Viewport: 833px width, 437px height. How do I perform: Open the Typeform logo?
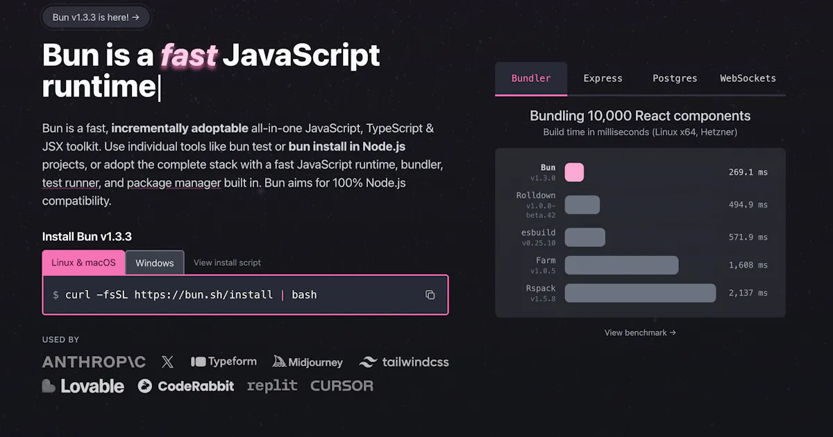pos(224,361)
